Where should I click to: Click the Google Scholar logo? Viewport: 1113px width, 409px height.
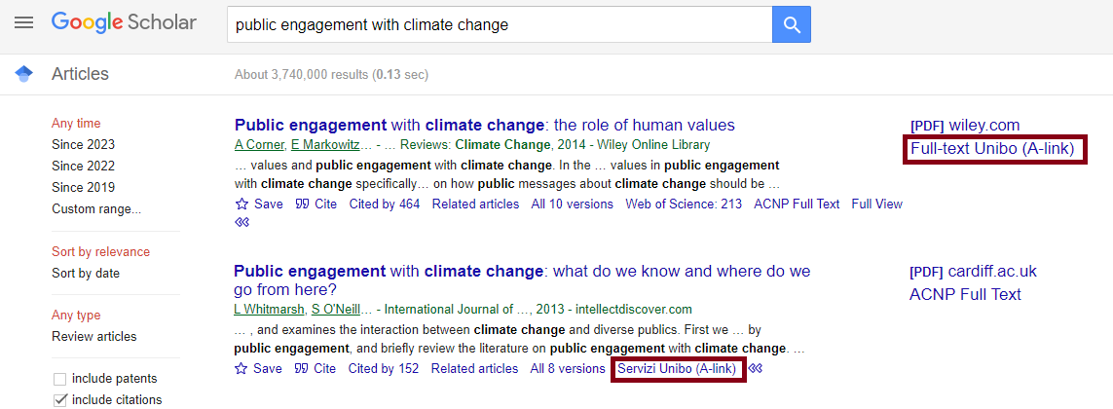click(x=124, y=22)
